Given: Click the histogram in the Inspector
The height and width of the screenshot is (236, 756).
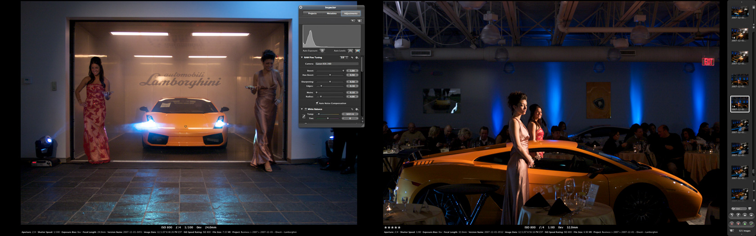Looking at the screenshot, I should coord(331,37).
